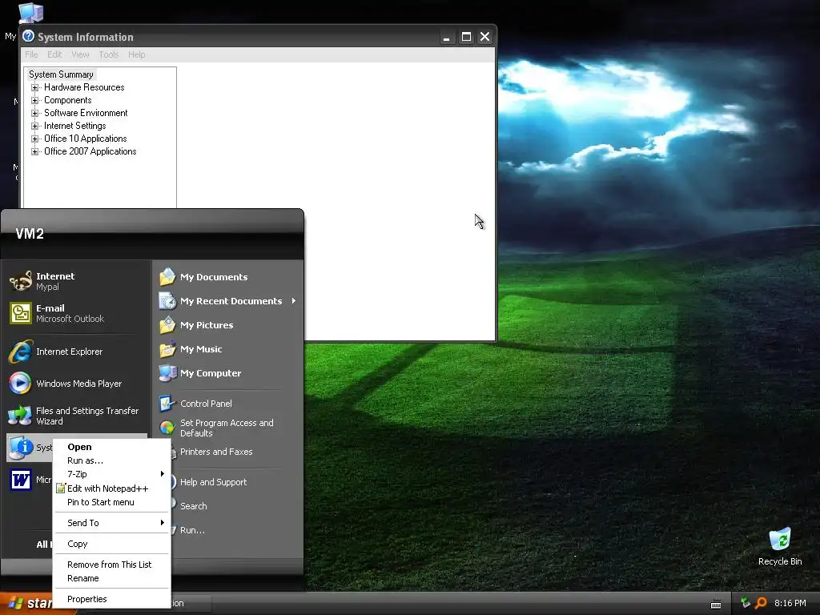Open Files and Settings Transfer Wizard icon
This screenshot has width=820, height=615.
pyautogui.click(x=20, y=416)
